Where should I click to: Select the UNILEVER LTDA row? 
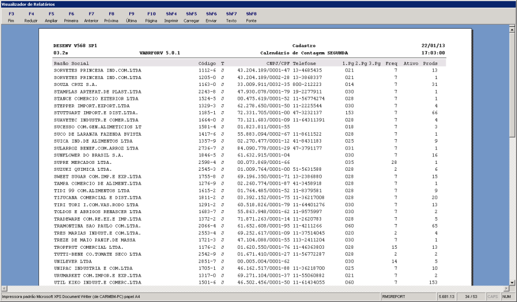coord(246,261)
